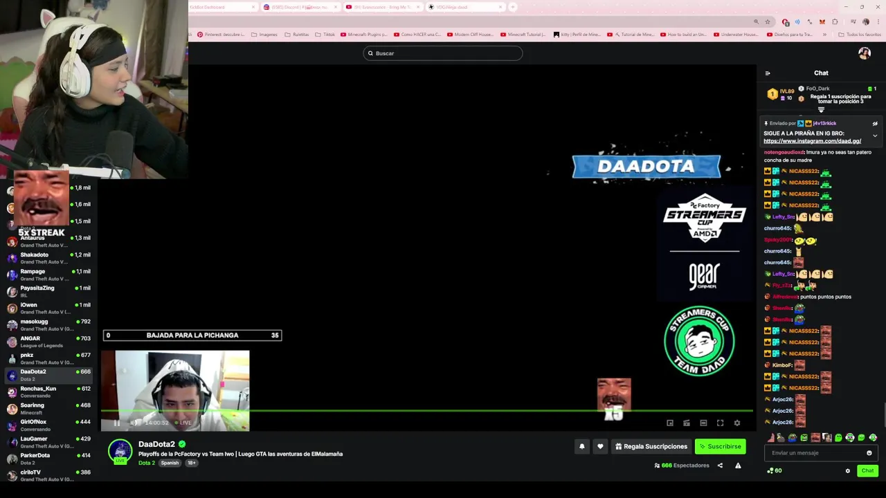Open the Underwater House bookmark
Image resolution: width=886 pixels, height=498 pixels.
(x=736, y=35)
